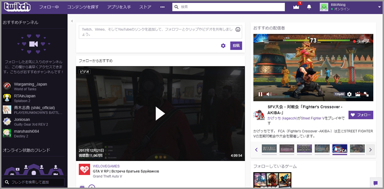Open the コンテンツを探す menu item
Viewport: 384px width, 189px height.
pyautogui.click(x=83, y=7)
